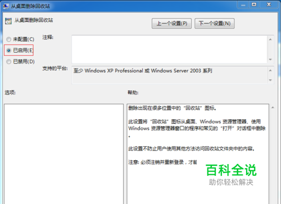Click inside the 注释 comment box
This screenshot has height=204, width=281.
click(169, 49)
